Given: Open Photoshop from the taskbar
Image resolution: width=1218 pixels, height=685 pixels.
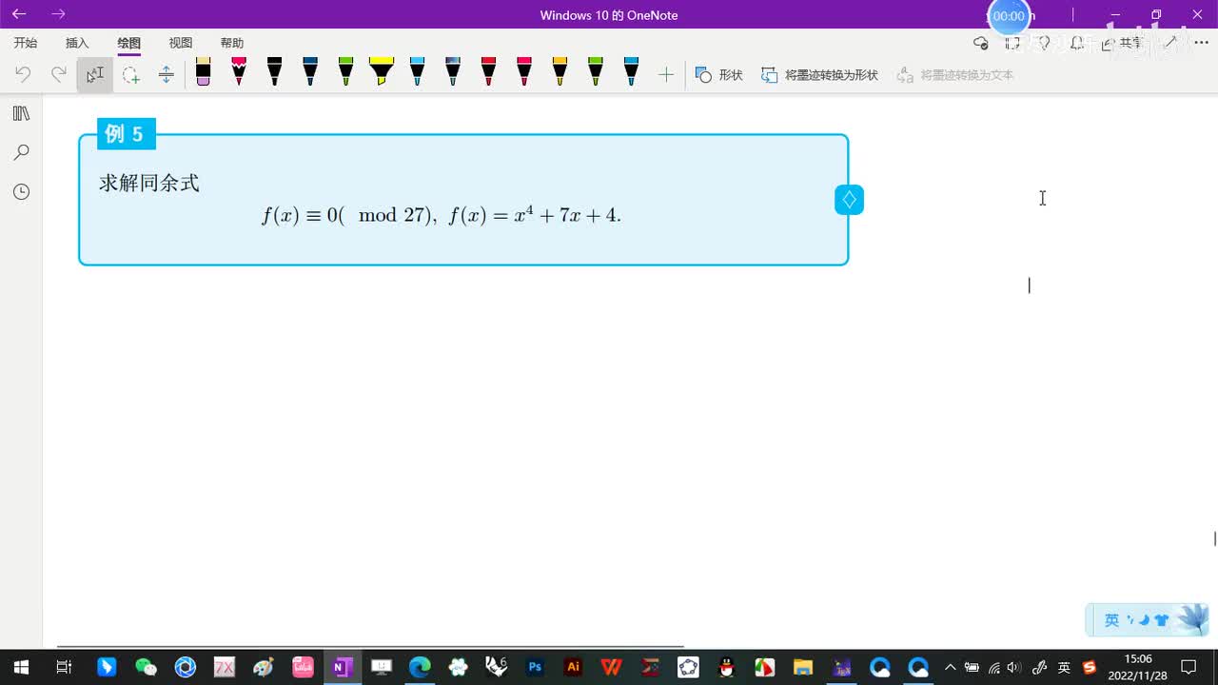Looking at the screenshot, I should (535, 667).
